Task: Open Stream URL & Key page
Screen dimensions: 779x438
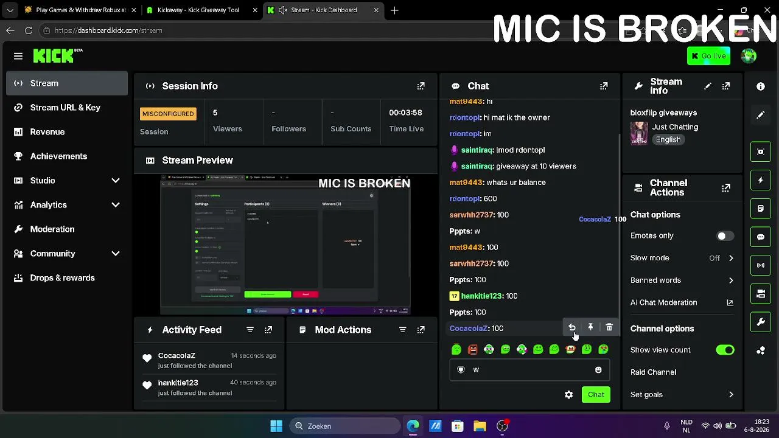Action: [67, 108]
